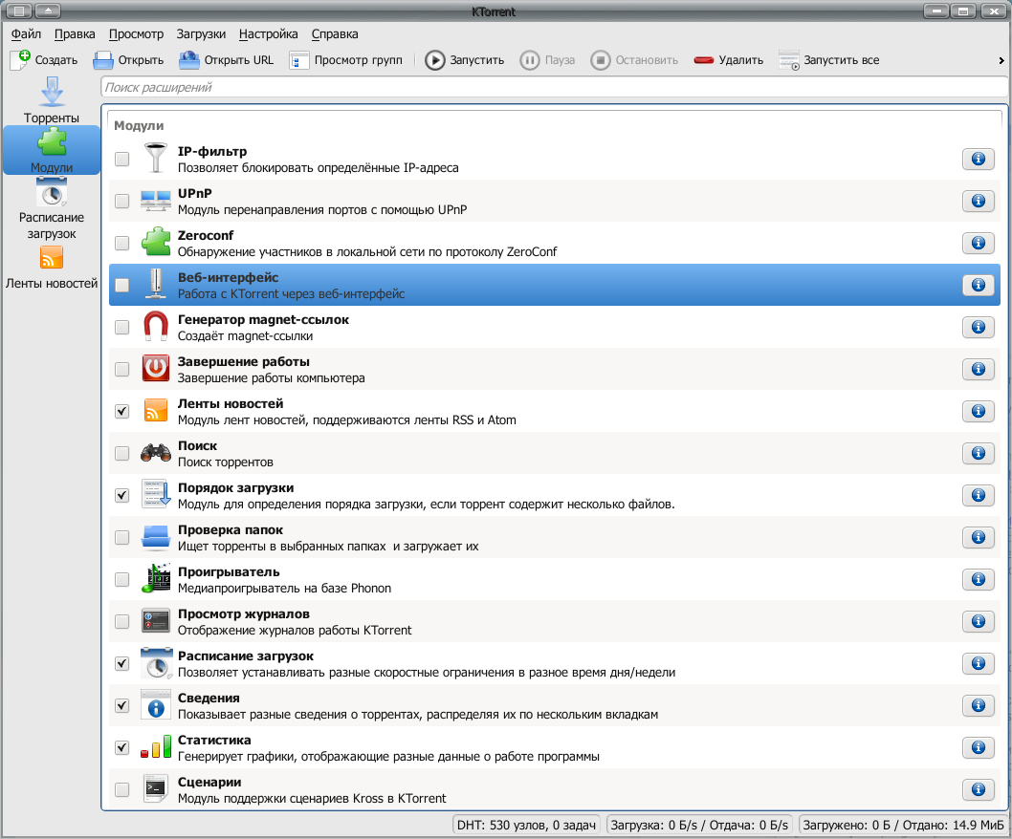Open the Загрузки menu
Screen dimensions: 1012x839
201,34
